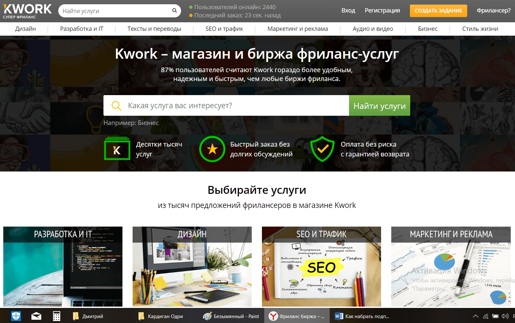Screen dimensions: 515x323
Task: Click the Десятки тысяч услуг text
Action: pyautogui.click(x=159, y=149)
